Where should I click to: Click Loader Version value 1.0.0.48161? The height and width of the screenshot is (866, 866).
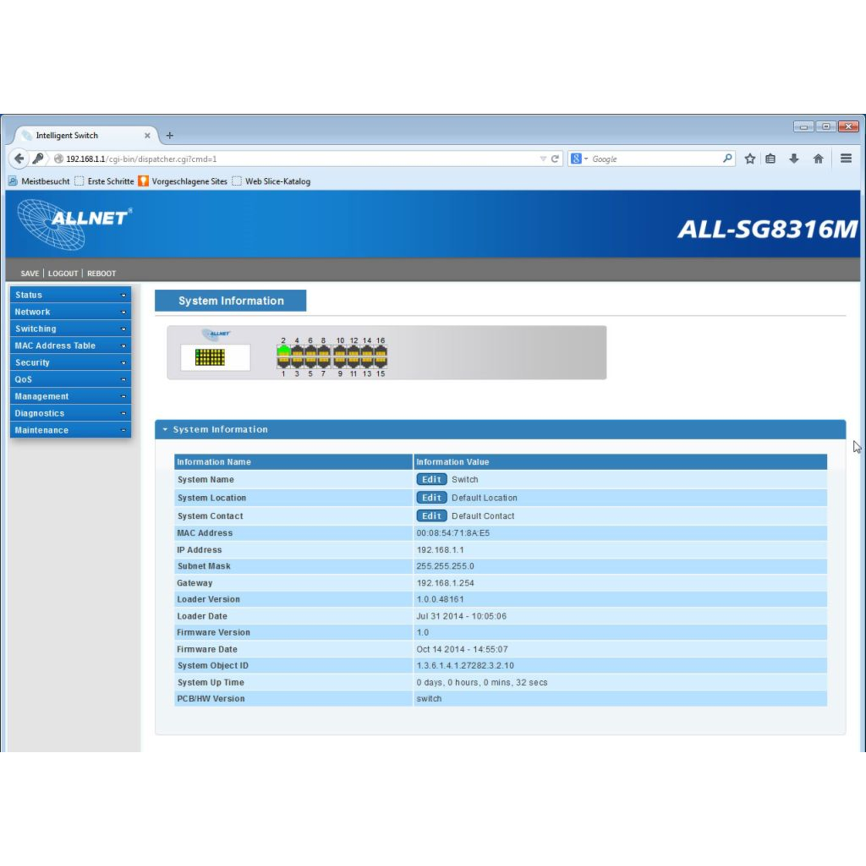coord(440,599)
